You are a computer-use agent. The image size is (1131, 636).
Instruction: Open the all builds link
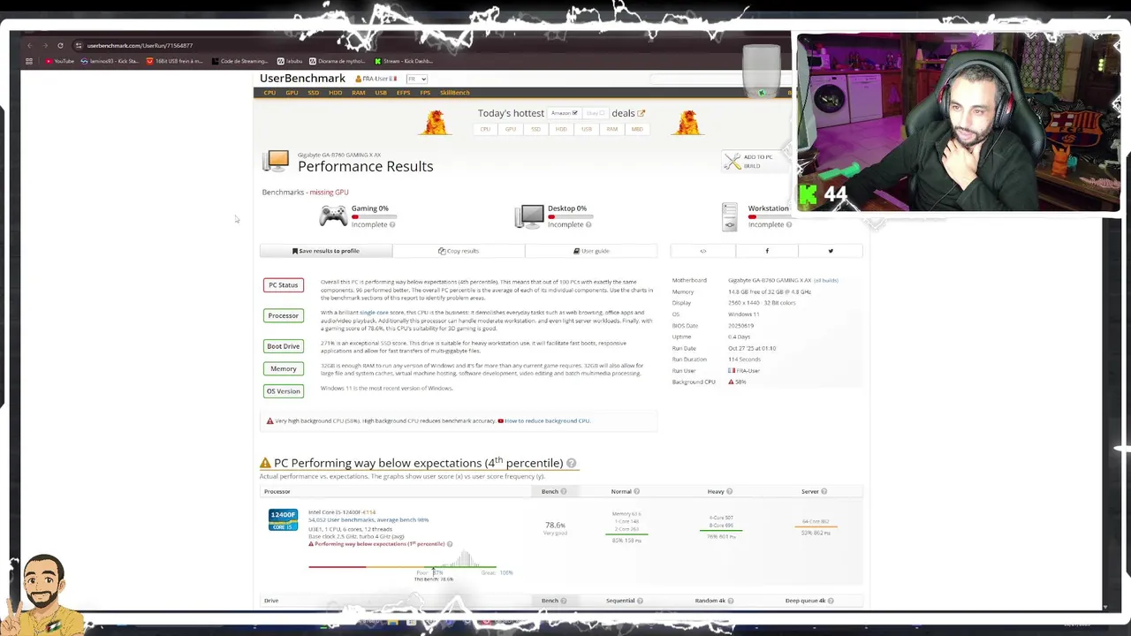coord(825,280)
